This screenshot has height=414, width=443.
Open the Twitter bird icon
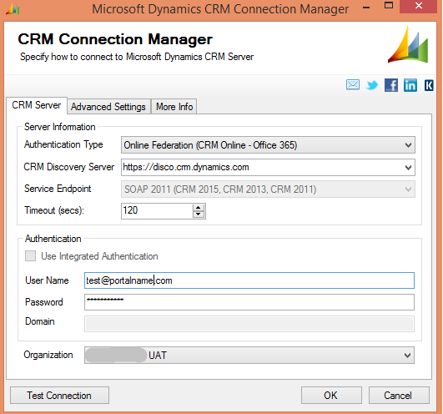click(372, 85)
